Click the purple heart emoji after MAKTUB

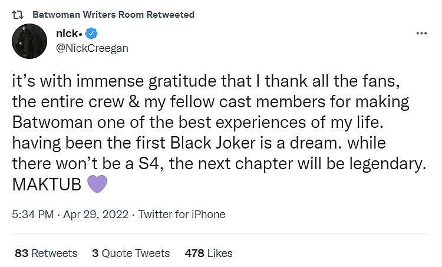pos(97,184)
